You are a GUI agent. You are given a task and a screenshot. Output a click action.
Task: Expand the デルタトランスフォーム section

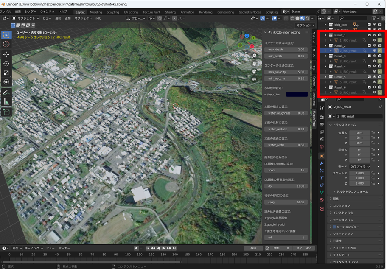pyautogui.click(x=350, y=192)
